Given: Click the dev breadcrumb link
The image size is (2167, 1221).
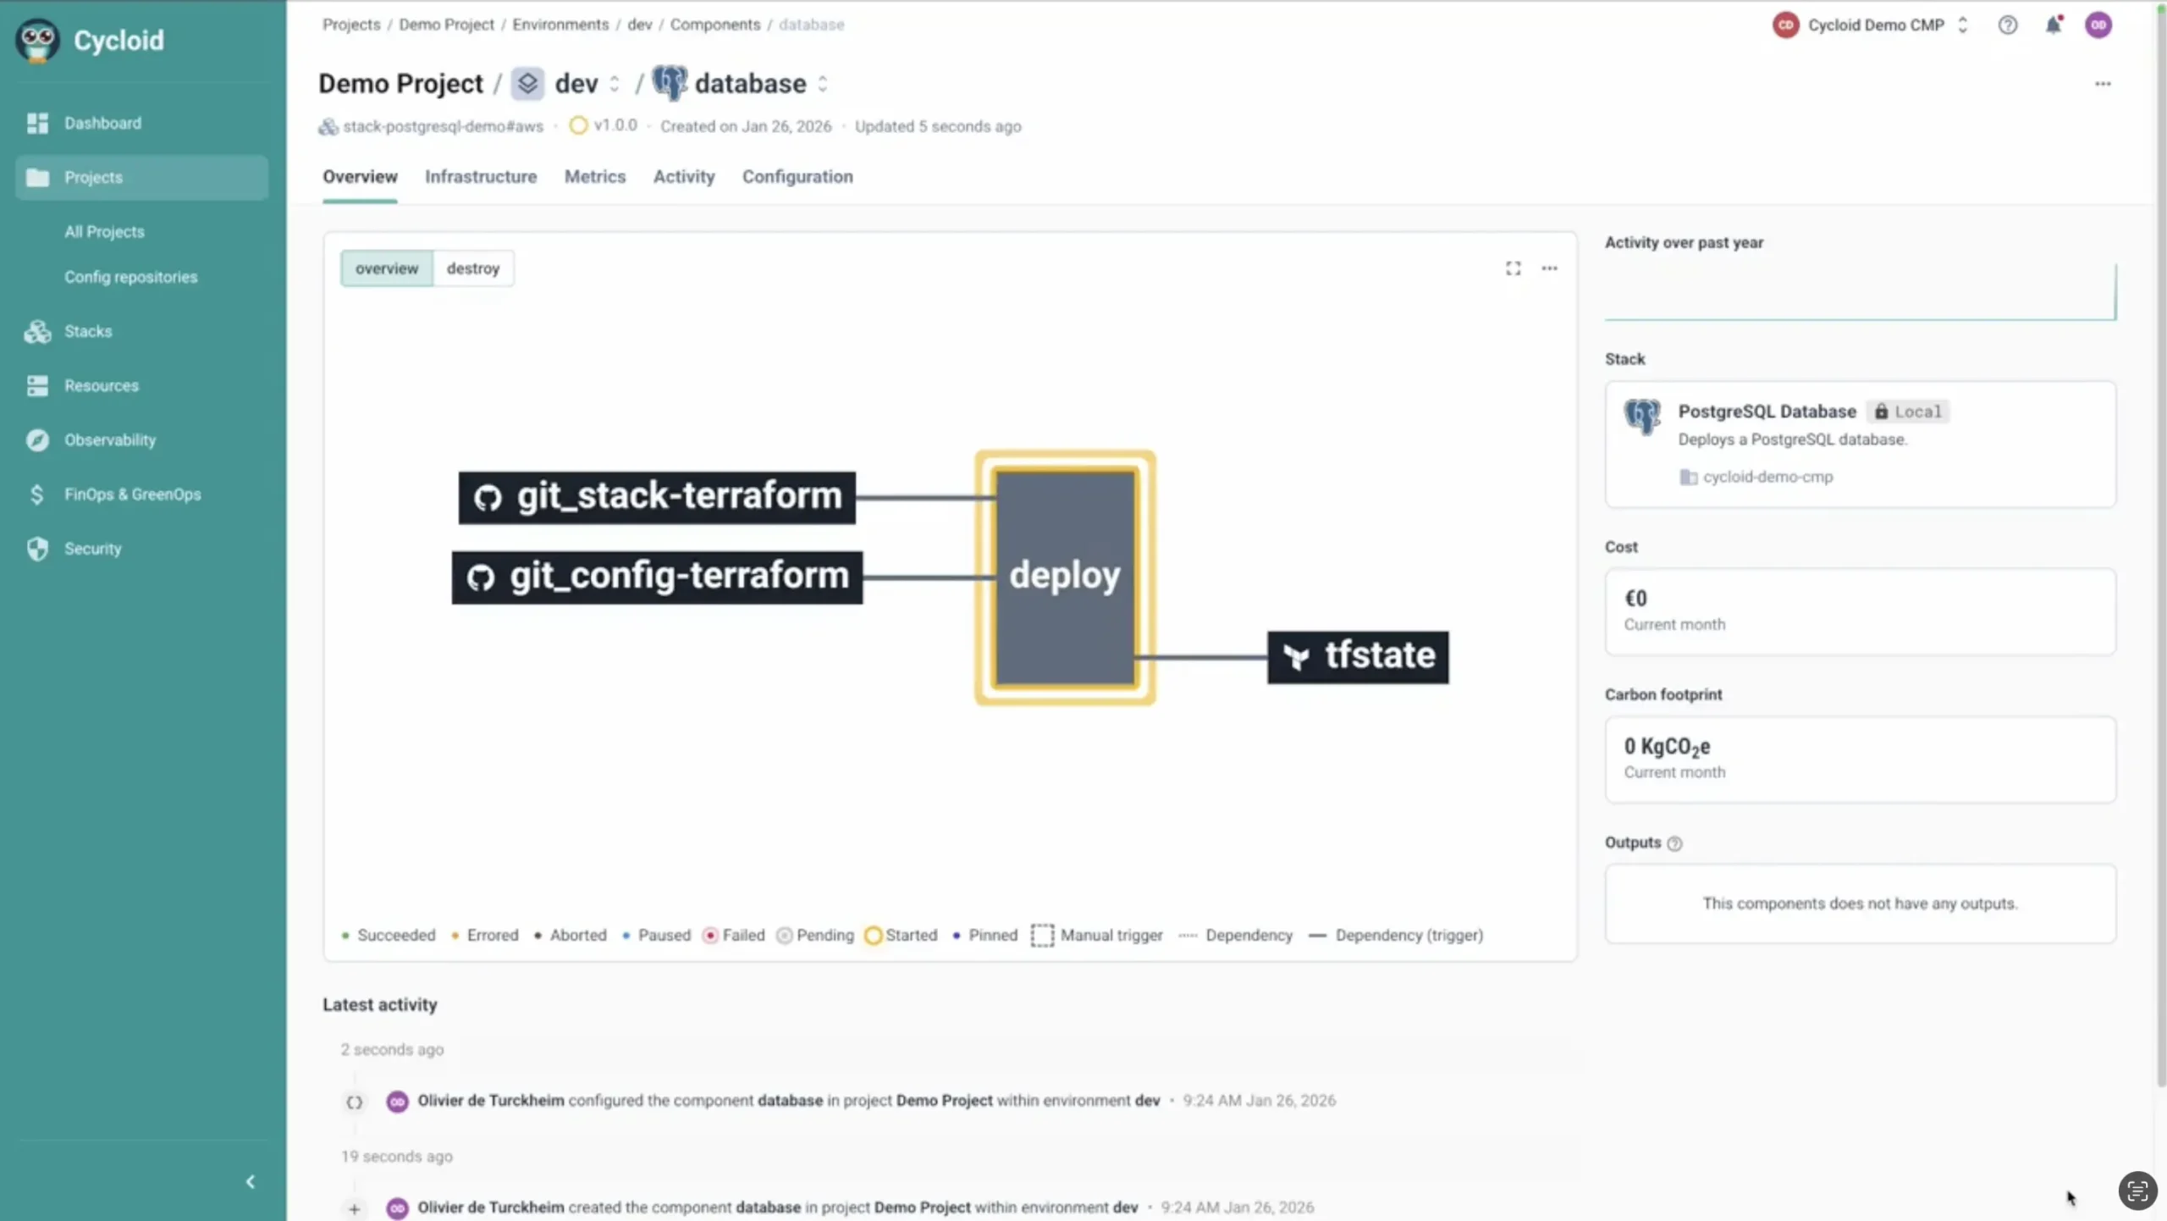Looking at the screenshot, I should (640, 25).
